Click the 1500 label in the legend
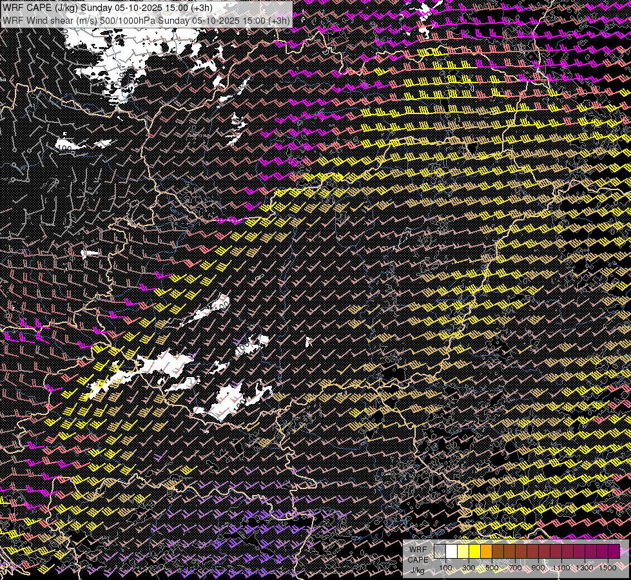 608,568
